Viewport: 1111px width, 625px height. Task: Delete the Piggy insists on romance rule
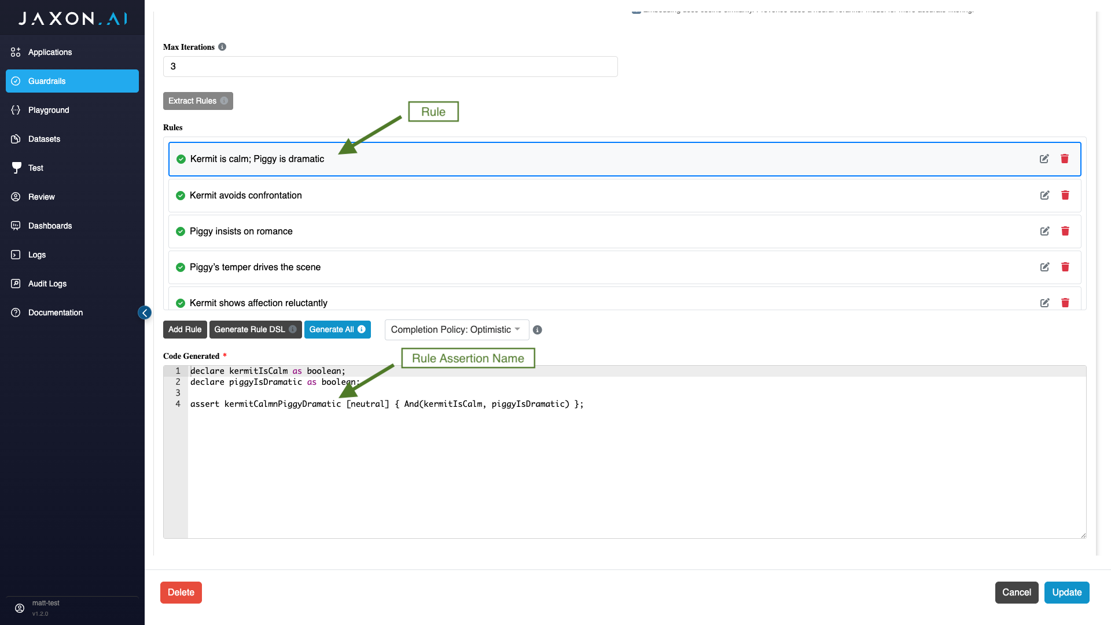tap(1065, 231)
